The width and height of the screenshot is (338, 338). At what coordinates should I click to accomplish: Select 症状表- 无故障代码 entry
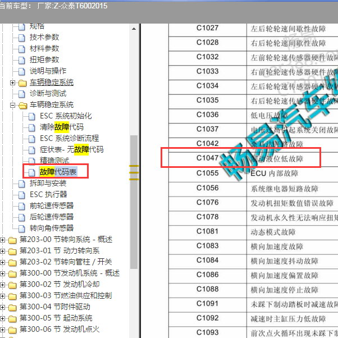tap(71, 149)
